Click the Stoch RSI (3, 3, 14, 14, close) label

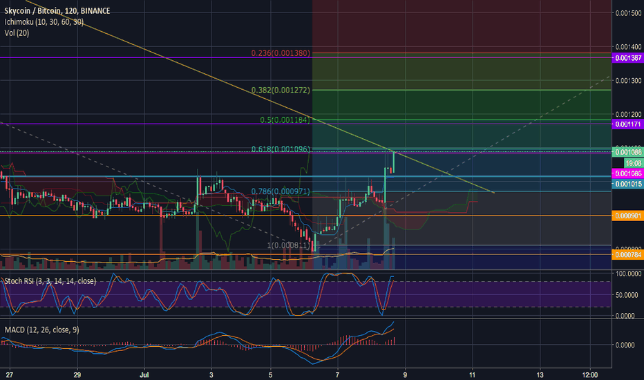pos(50,281)
